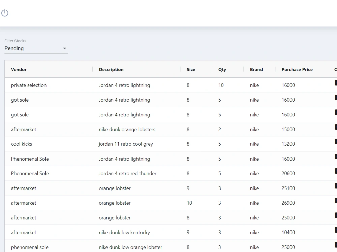The height and width of the screenshot is (252, 337).
Task: Open the Filter Stocks dropdown showing Pending
Action: 36,48
